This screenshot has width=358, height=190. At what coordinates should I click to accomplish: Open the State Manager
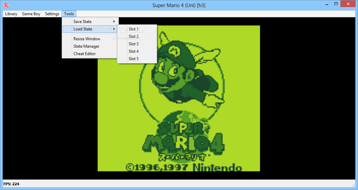(90, 46)
